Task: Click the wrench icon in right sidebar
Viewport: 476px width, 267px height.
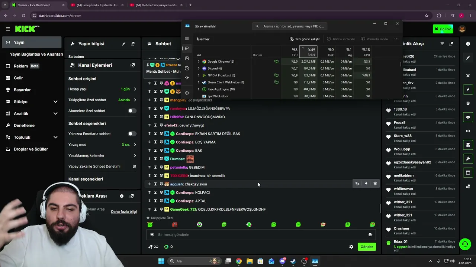Action: [x=468, y=159]
